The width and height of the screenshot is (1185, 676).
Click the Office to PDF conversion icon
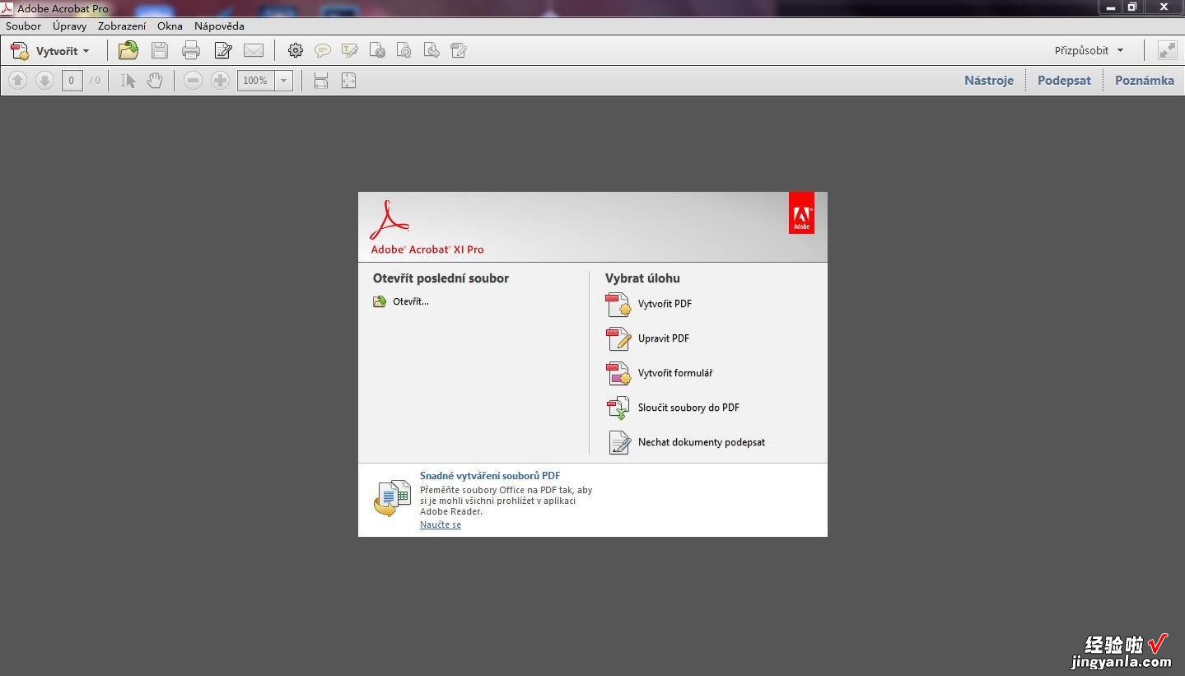click(x=392, y=498)
